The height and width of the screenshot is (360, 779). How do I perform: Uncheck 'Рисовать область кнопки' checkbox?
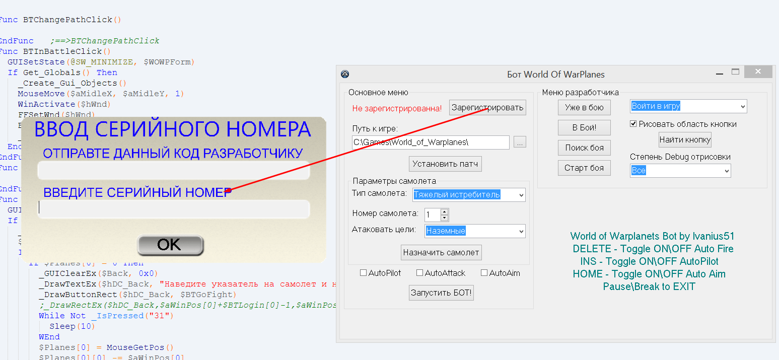(x=633, y=124)
